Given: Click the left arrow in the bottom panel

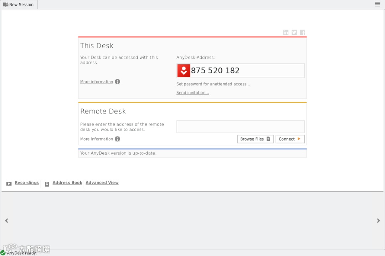Looking at the screenshot, I should pos(7,221).
